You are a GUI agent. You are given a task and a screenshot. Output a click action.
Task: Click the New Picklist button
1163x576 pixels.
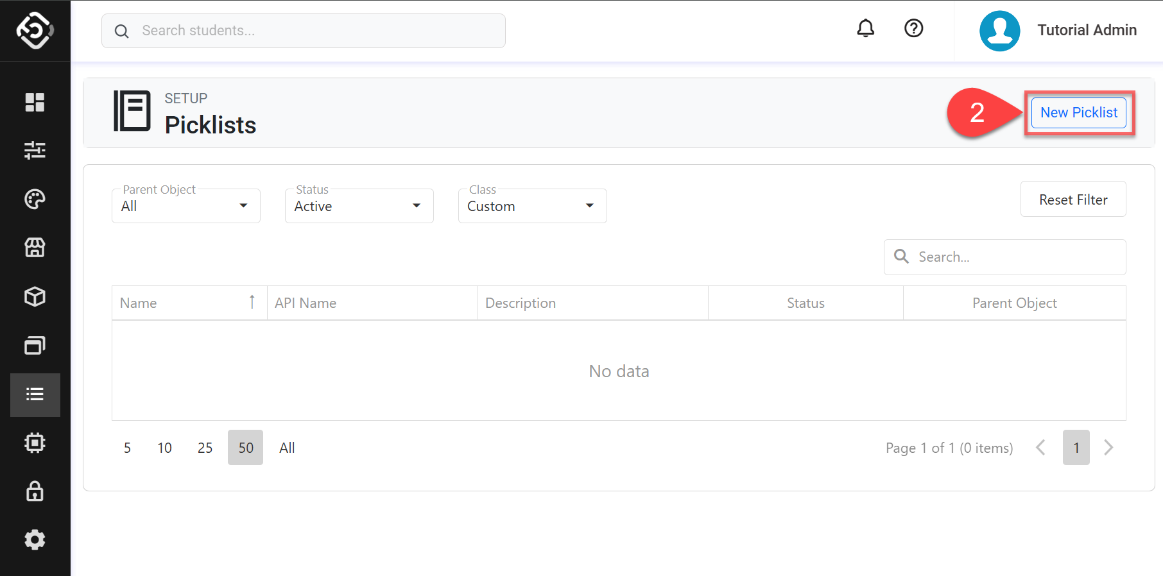[1078, 113]
